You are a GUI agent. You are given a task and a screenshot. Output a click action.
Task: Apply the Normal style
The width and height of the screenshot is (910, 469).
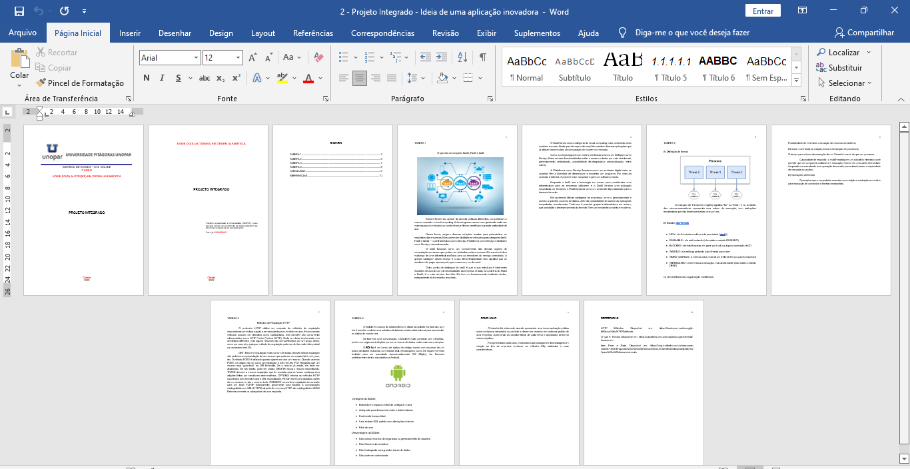[527, 69]
